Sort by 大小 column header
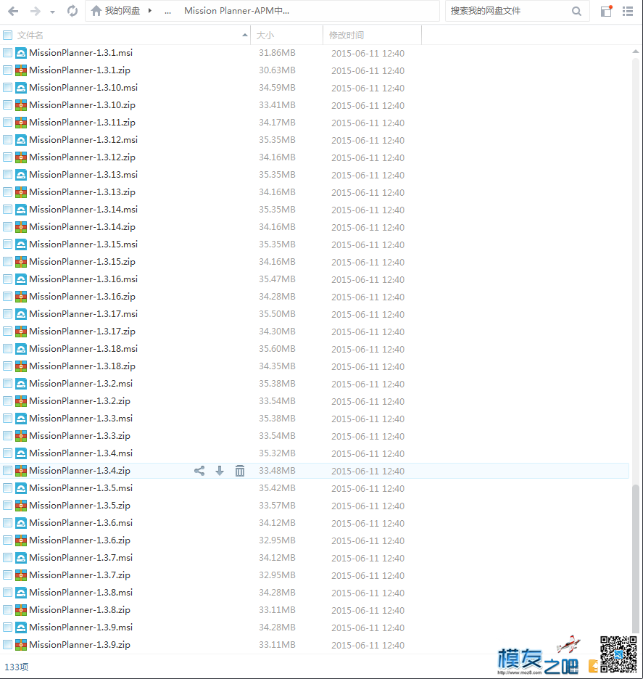Viewport: 643px width, 679px height. [265, 35]
